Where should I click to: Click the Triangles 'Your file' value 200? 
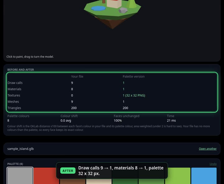click(x=74, y=108)
